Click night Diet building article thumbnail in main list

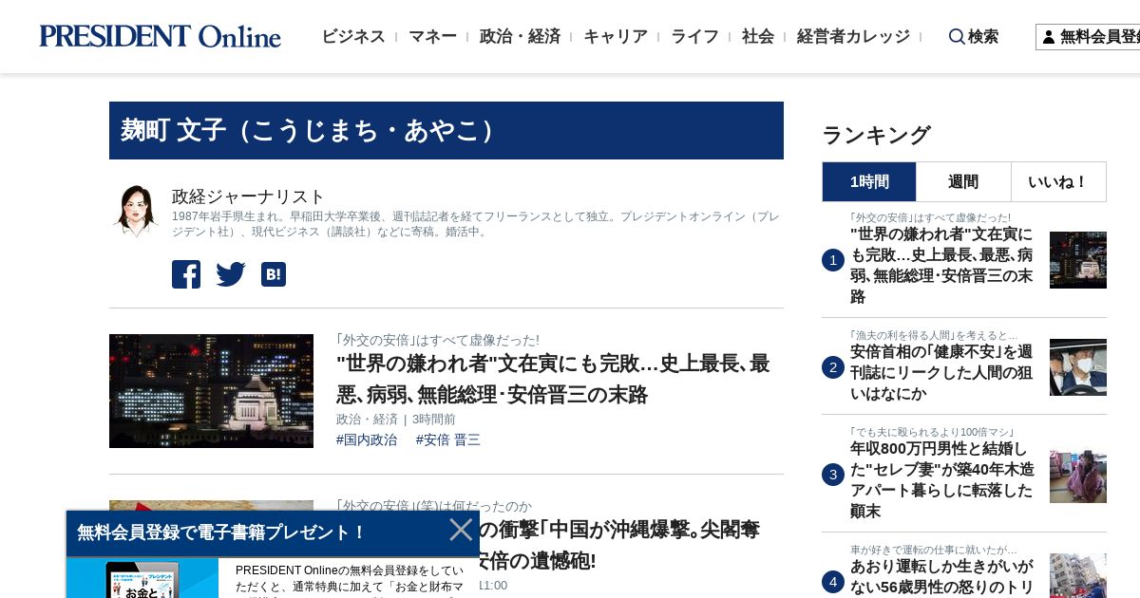211,391
